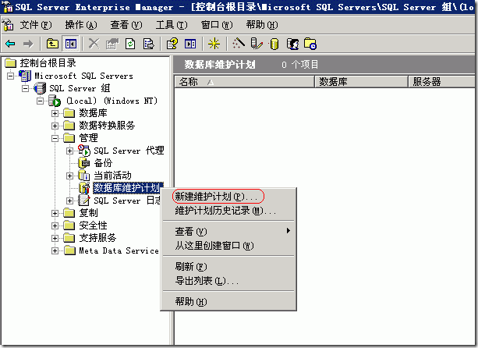
Task: Choose 导出列表(L)... in context menu
Action: pos(228,281)
